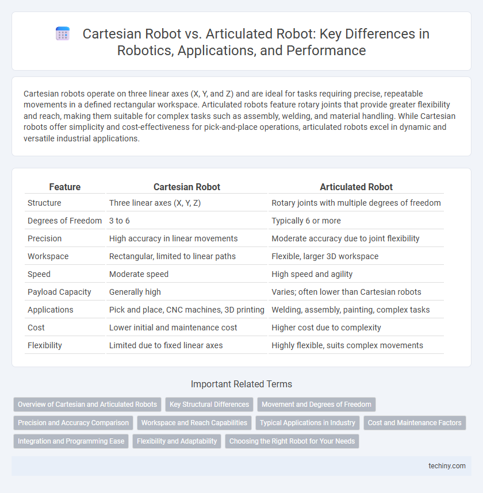Click the 'Important Related Terms' heading
Screen dimensions: 483x493
point(241,384)
